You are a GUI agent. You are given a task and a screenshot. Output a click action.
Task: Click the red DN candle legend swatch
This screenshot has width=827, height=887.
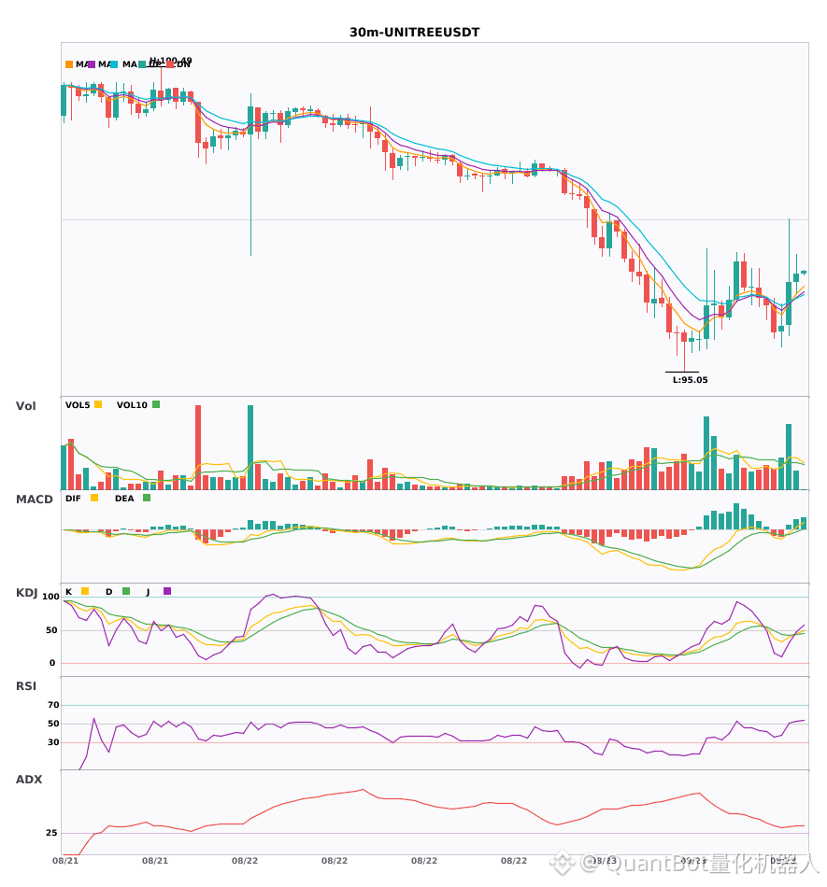coord(170,64)
